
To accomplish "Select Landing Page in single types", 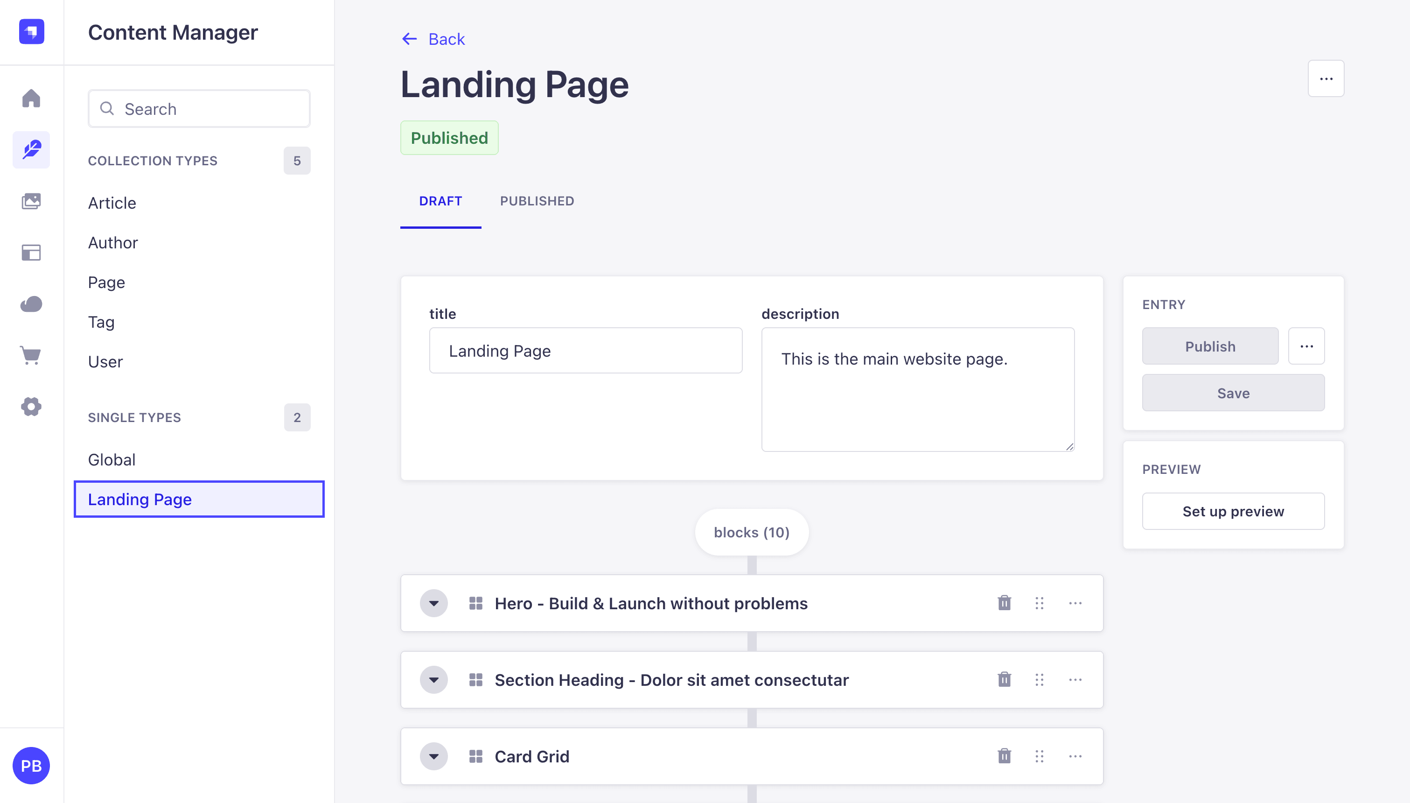I will pos(199,499).
